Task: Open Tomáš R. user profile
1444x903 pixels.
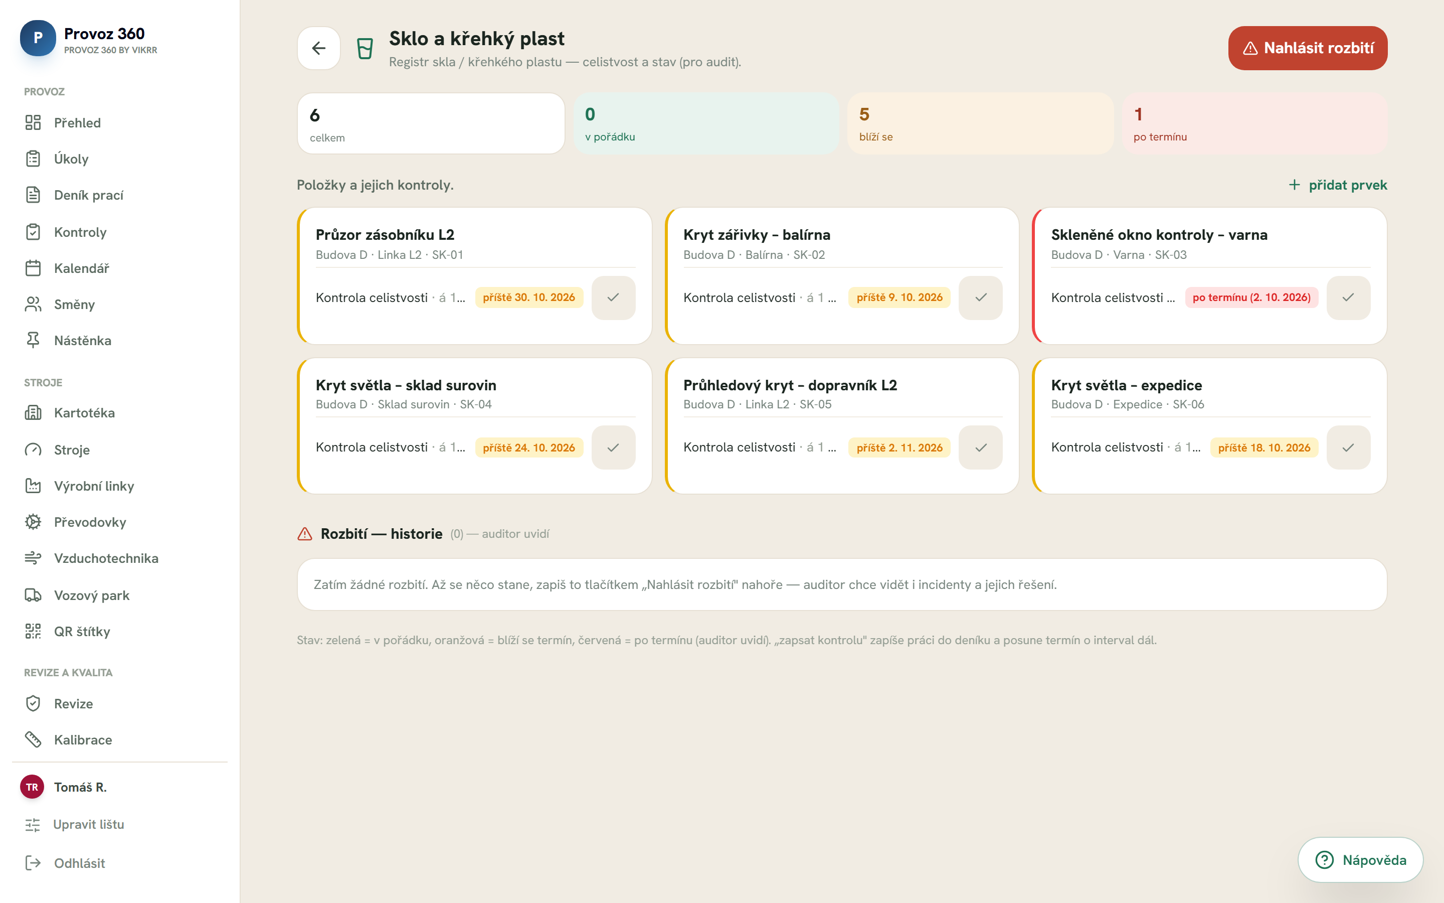Action: coord(63,787)
